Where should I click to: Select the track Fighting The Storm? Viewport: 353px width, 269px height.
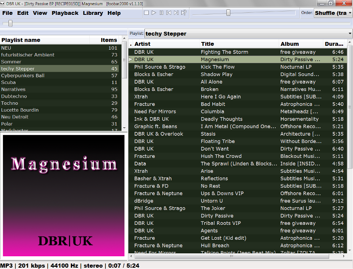pyautogui.click(x=237, y=52)
